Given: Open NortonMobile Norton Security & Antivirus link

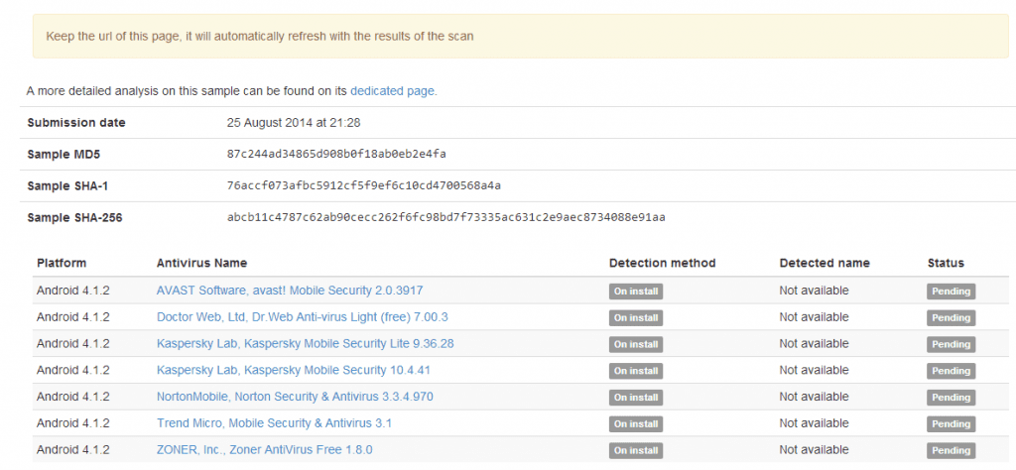Looking at the screenshot, I should click(295, 397).
